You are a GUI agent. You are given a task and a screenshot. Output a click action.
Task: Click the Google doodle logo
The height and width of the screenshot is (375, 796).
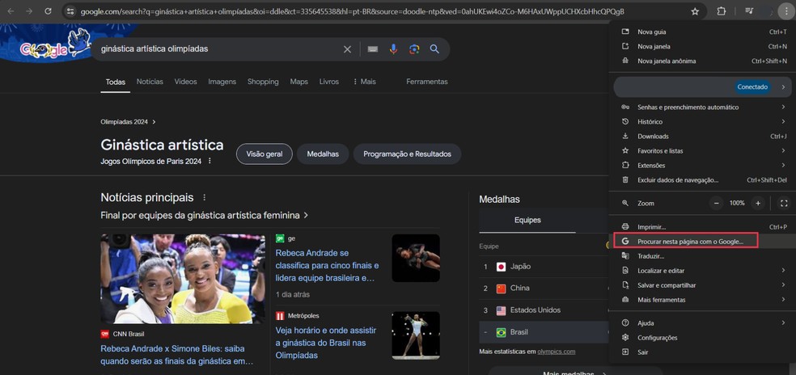tap(56, 44)
